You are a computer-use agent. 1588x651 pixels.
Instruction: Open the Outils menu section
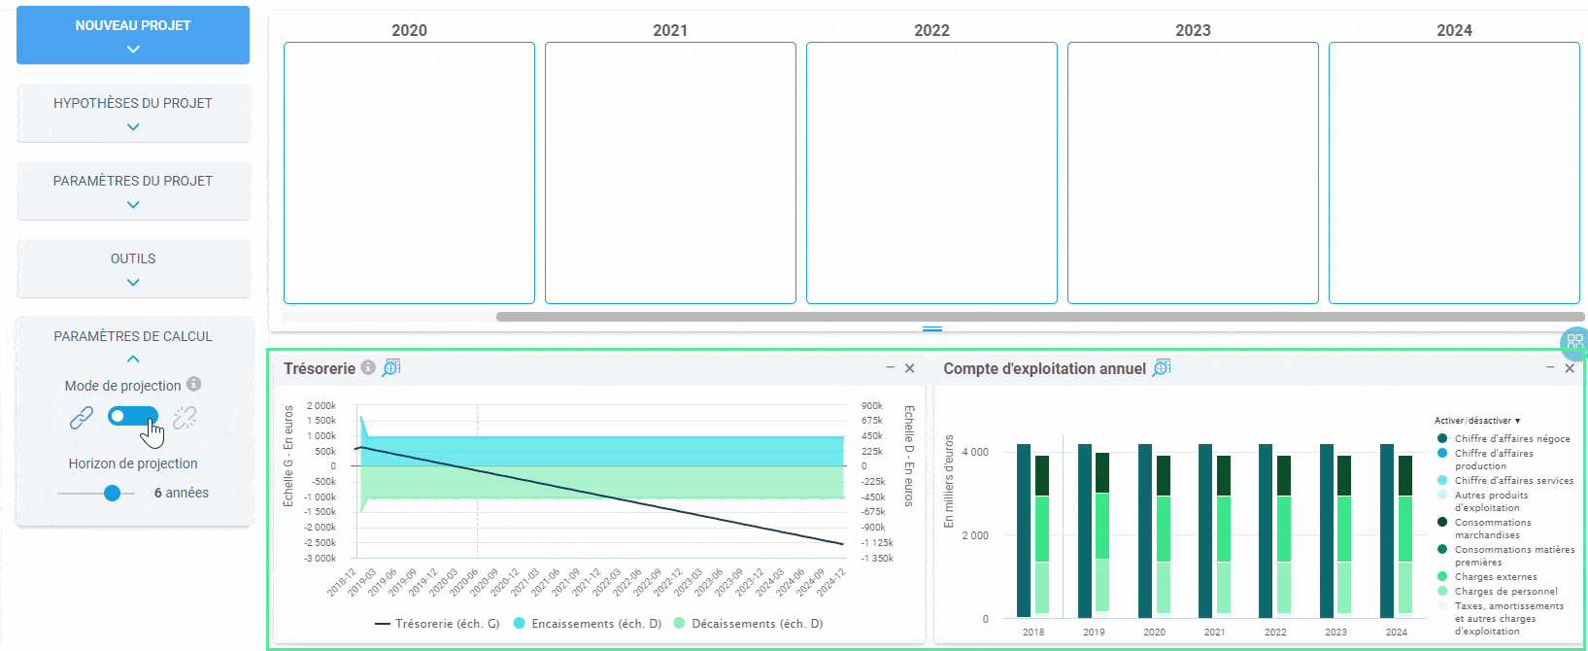(x=133, y=268)
